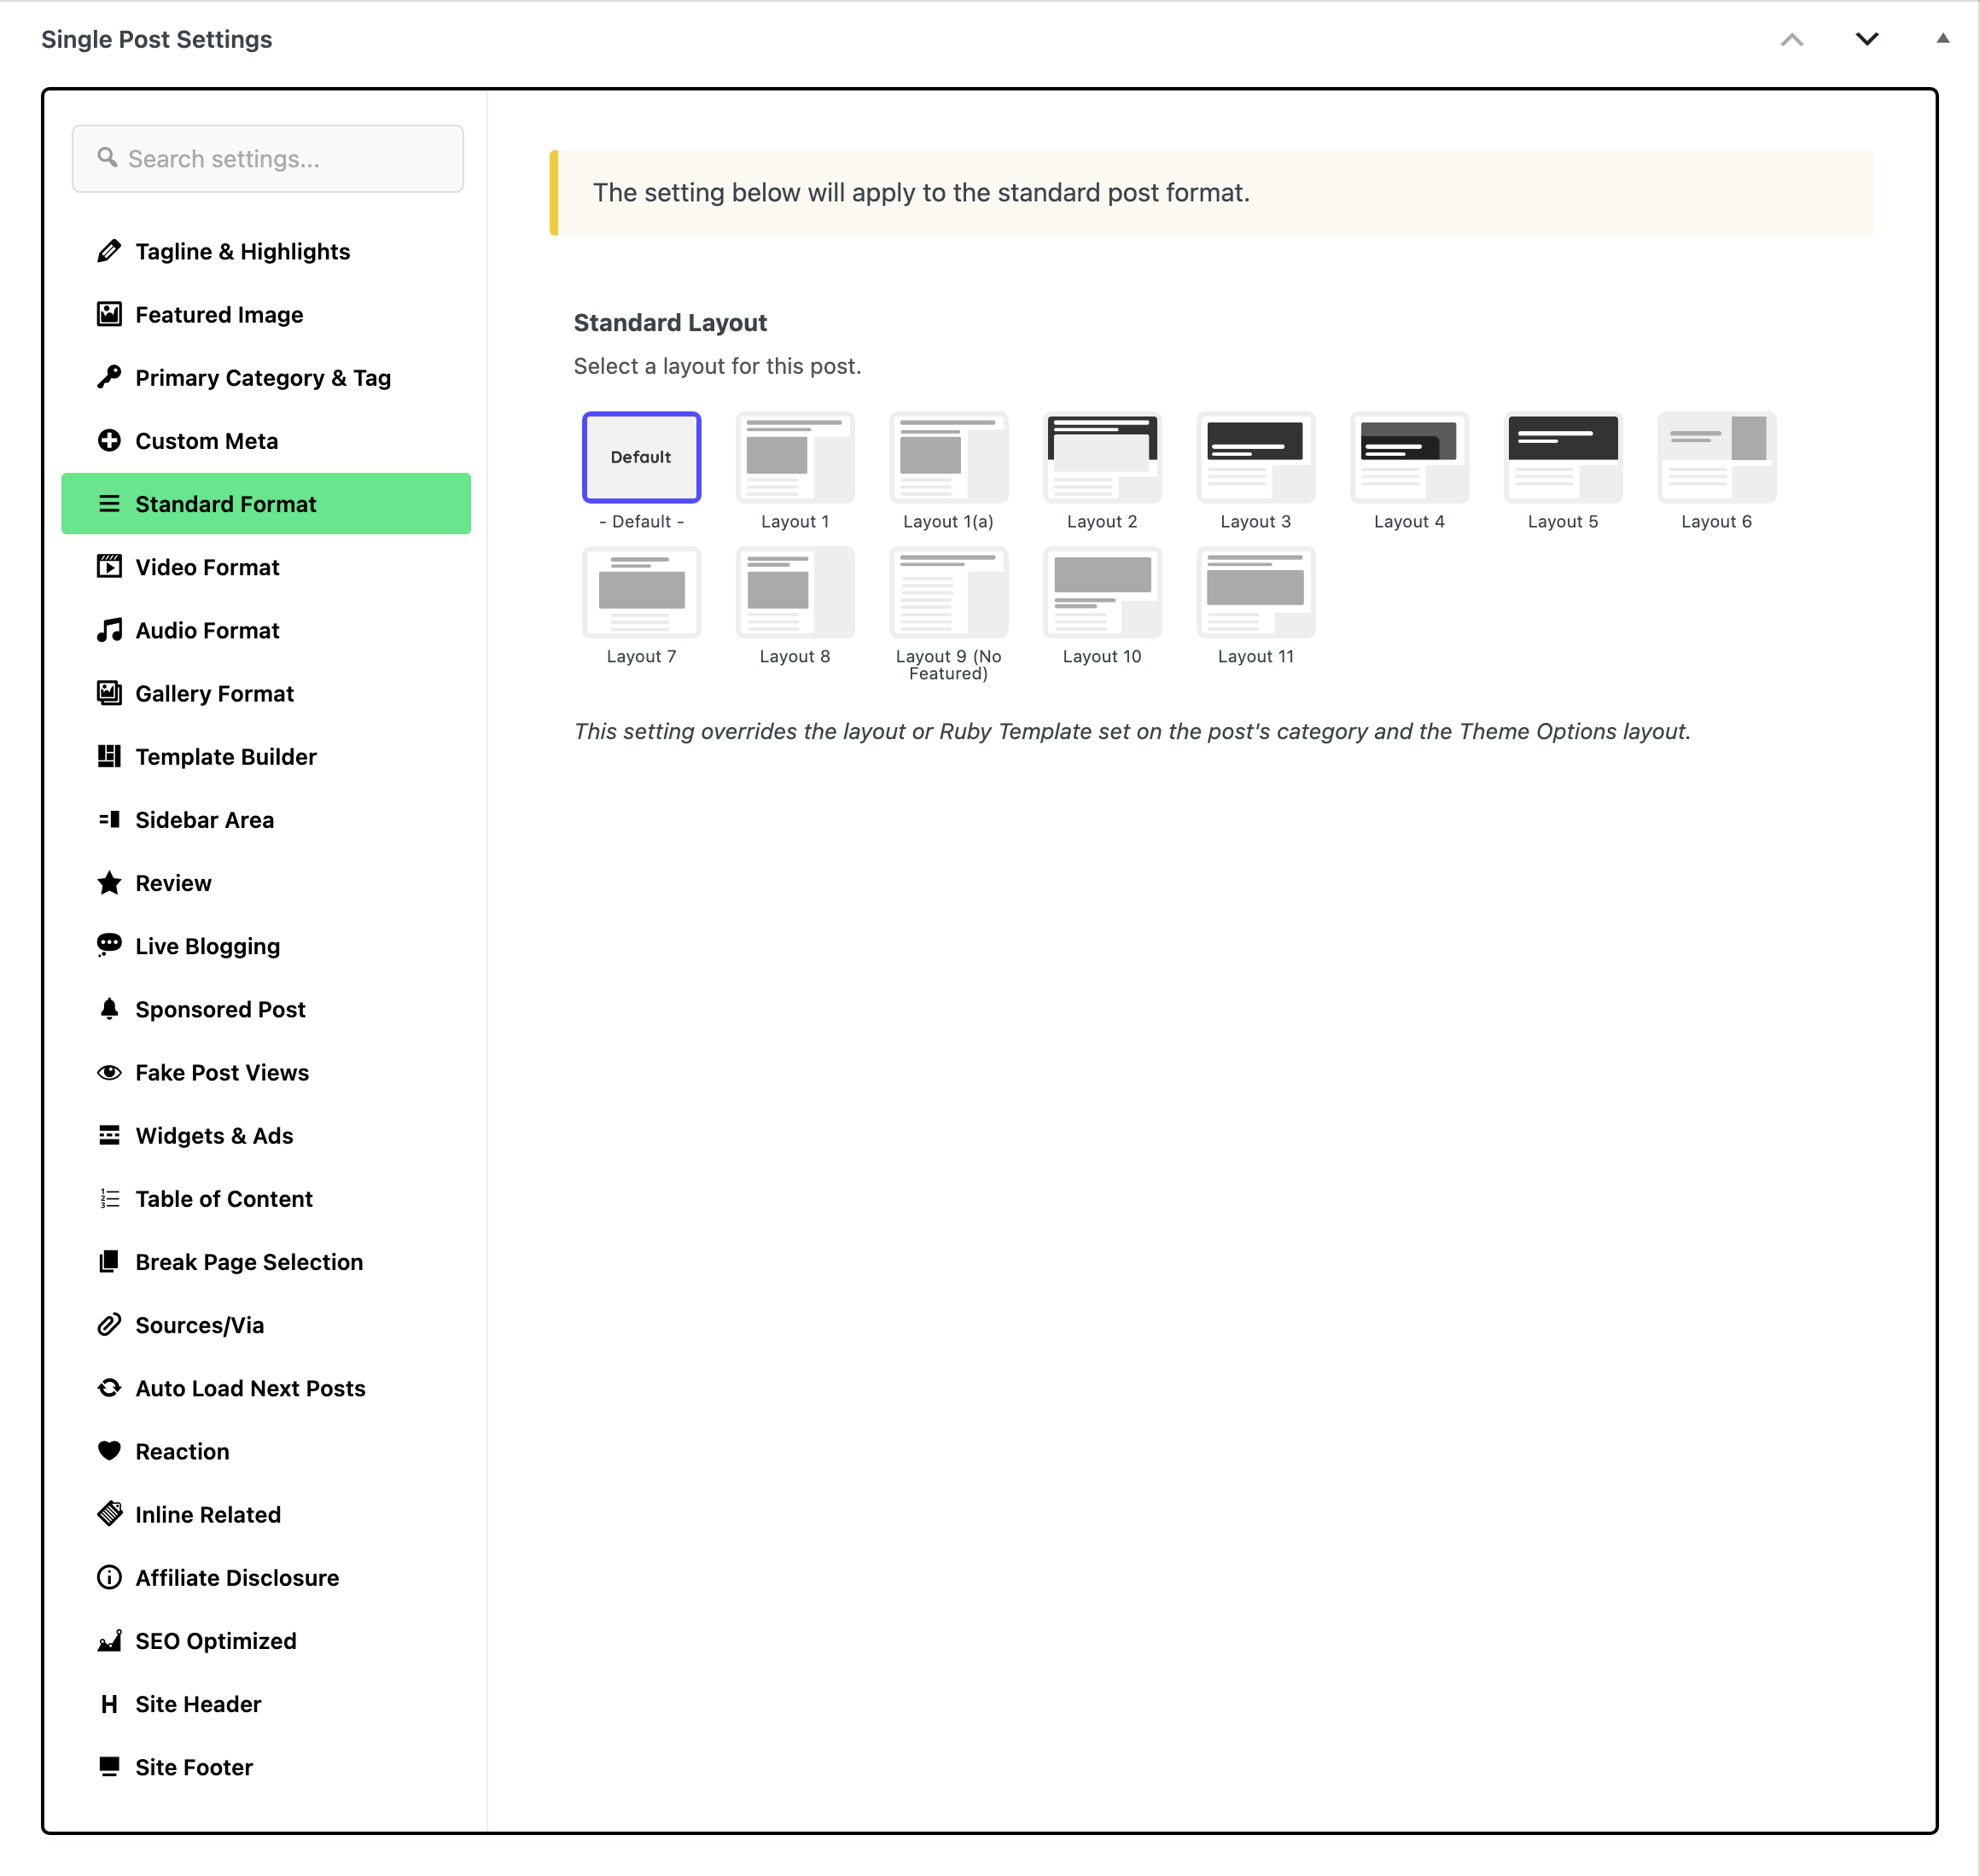The width and height of the screenshot is (1980, 1876).
Task: Switch to the Sidebar Area tab
Action: coord(266,819)
